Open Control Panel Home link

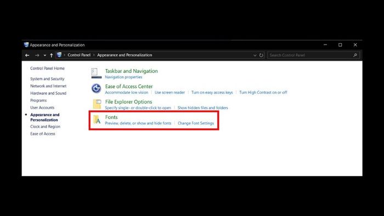tap(47, 68)
